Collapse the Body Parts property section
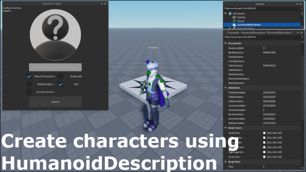The height and width of the screenshot is (172, 306). [x=226, y=162]
